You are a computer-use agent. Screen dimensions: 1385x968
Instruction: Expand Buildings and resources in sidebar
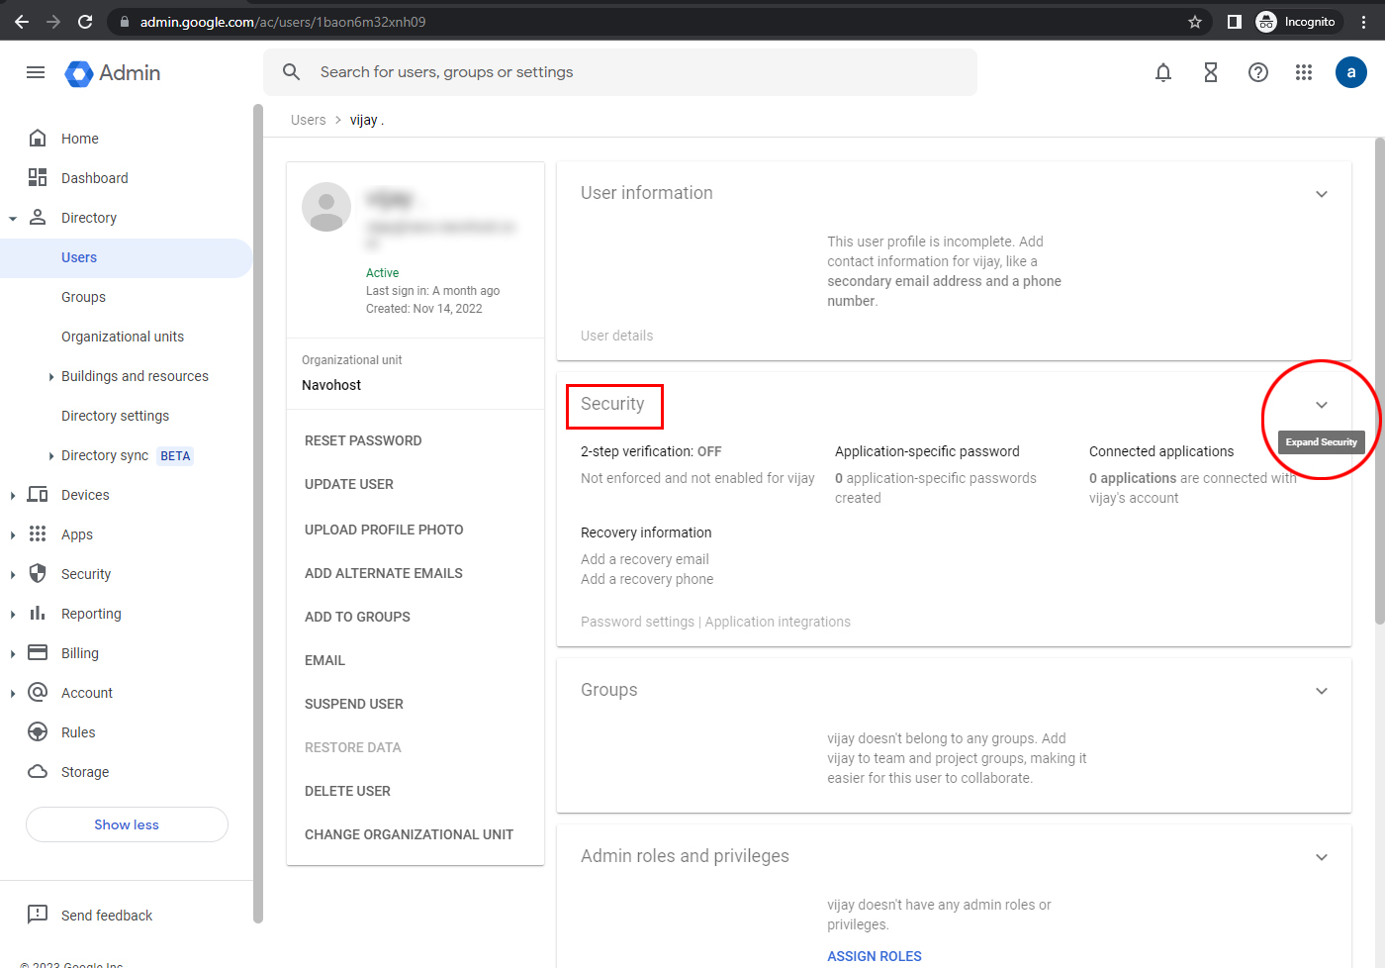tap(51, 377)
